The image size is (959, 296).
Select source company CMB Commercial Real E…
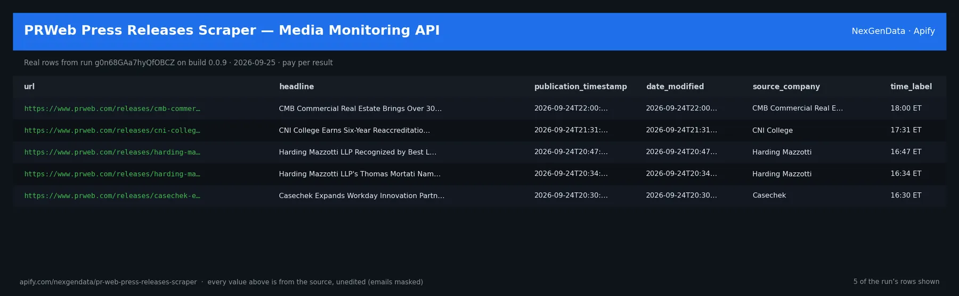798,109
